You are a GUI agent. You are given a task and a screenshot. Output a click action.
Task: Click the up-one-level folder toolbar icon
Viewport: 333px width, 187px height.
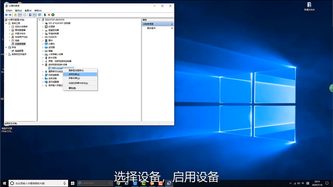point(16,15)
